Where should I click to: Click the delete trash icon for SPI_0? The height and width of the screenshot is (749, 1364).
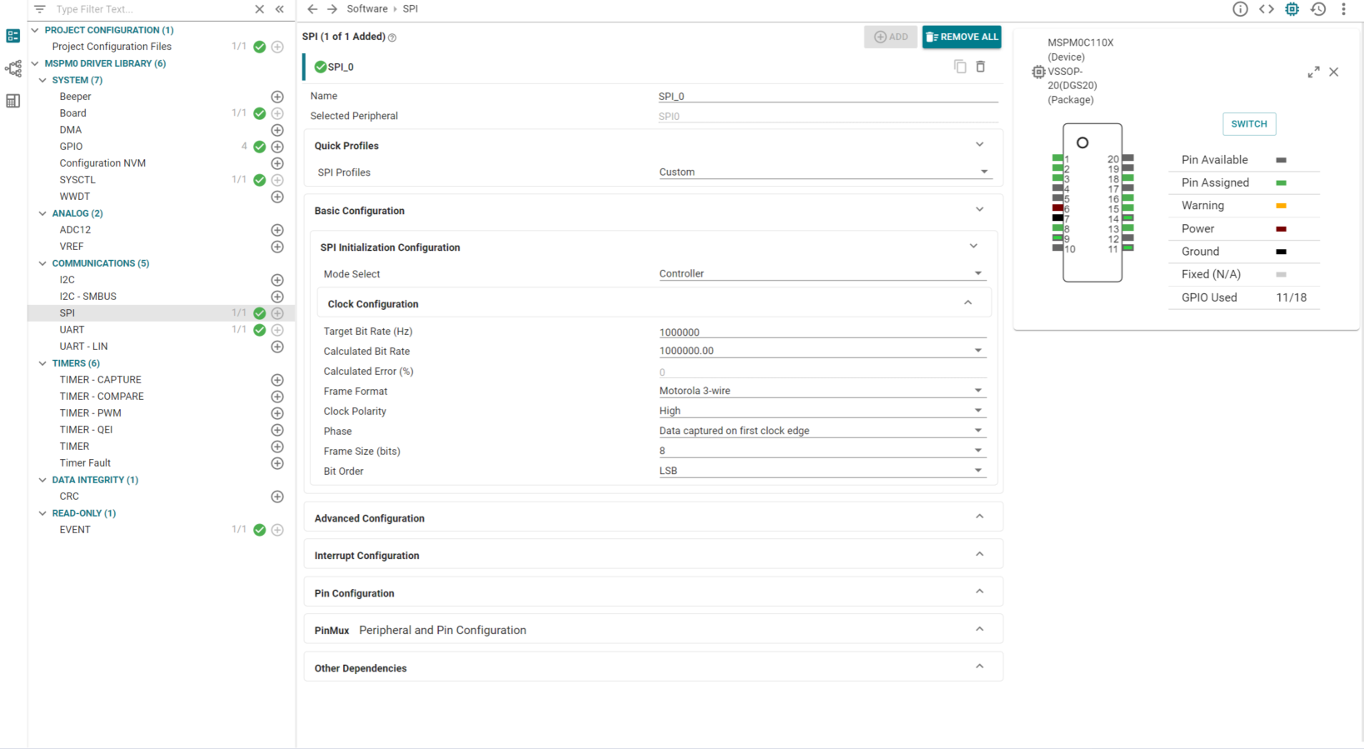(x=980, y=67)
